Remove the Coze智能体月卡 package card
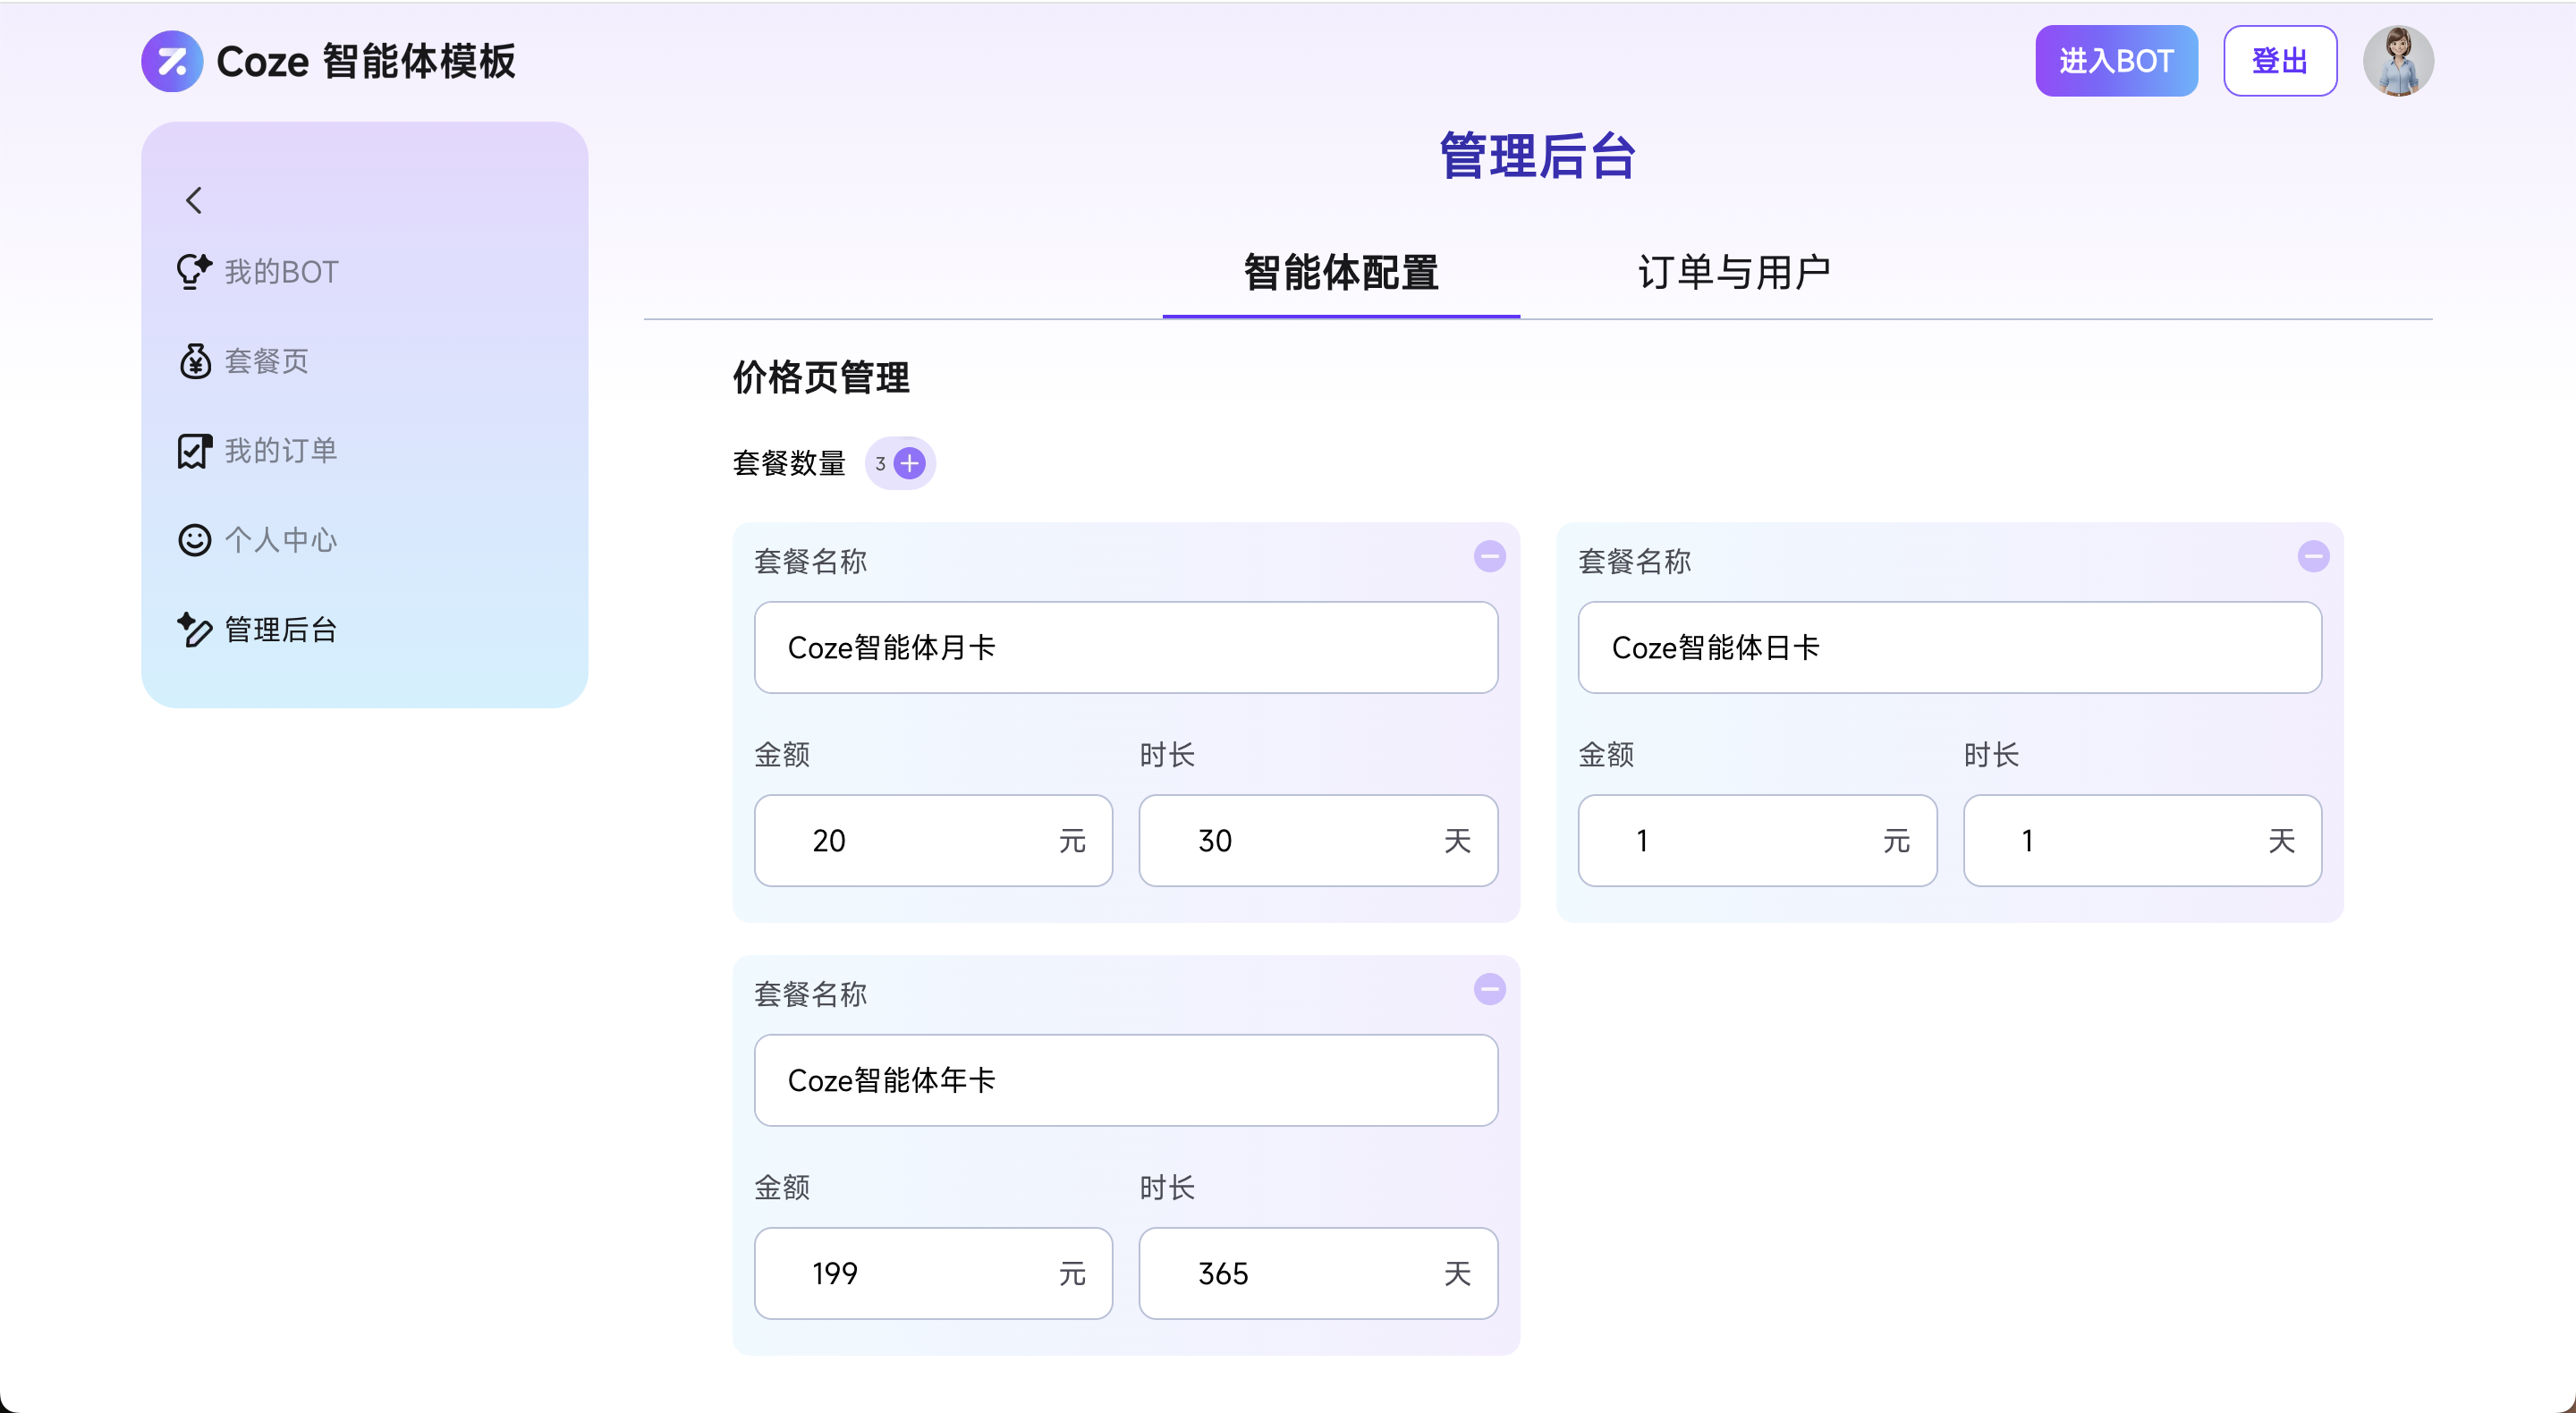2576x1413 pixels. (1489, 556)
